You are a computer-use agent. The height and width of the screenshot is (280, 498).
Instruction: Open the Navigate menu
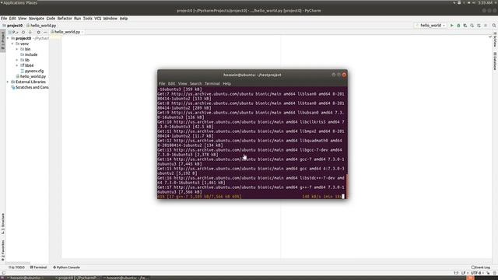[37, 19]
